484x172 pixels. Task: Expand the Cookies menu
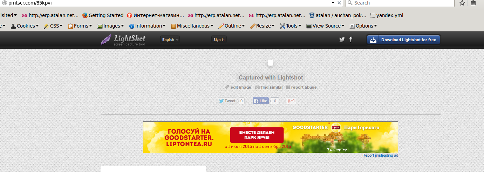coord(37,26)
